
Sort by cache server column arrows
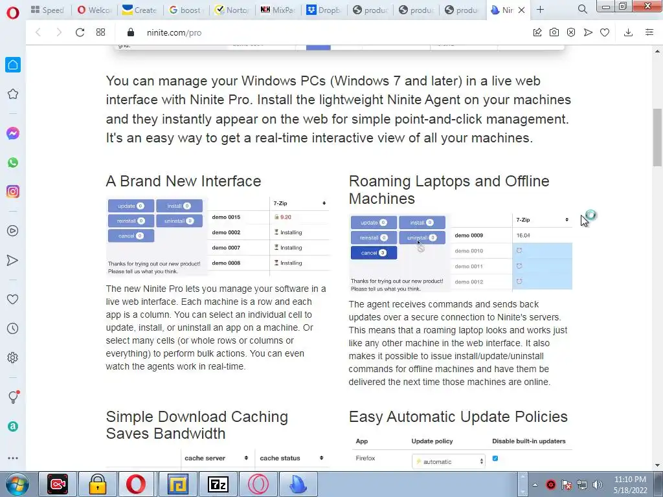pos(246,458)
